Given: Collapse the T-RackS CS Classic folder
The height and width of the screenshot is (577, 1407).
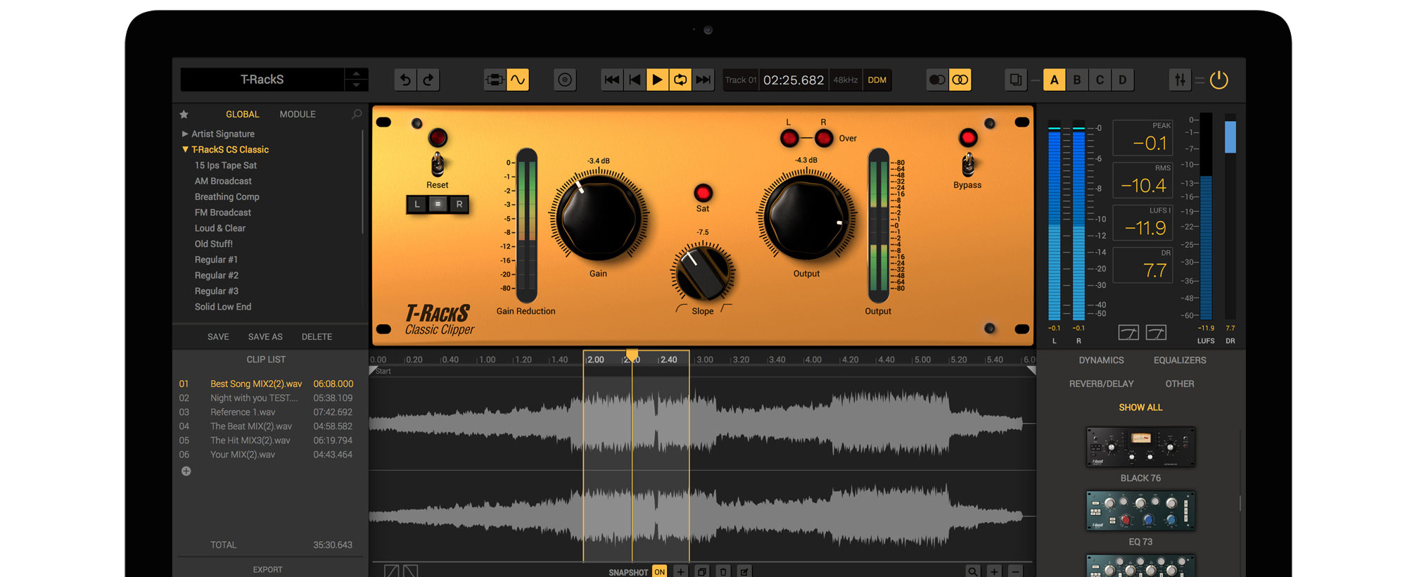Looking at the screenshot, I should [x=185, y=150].
